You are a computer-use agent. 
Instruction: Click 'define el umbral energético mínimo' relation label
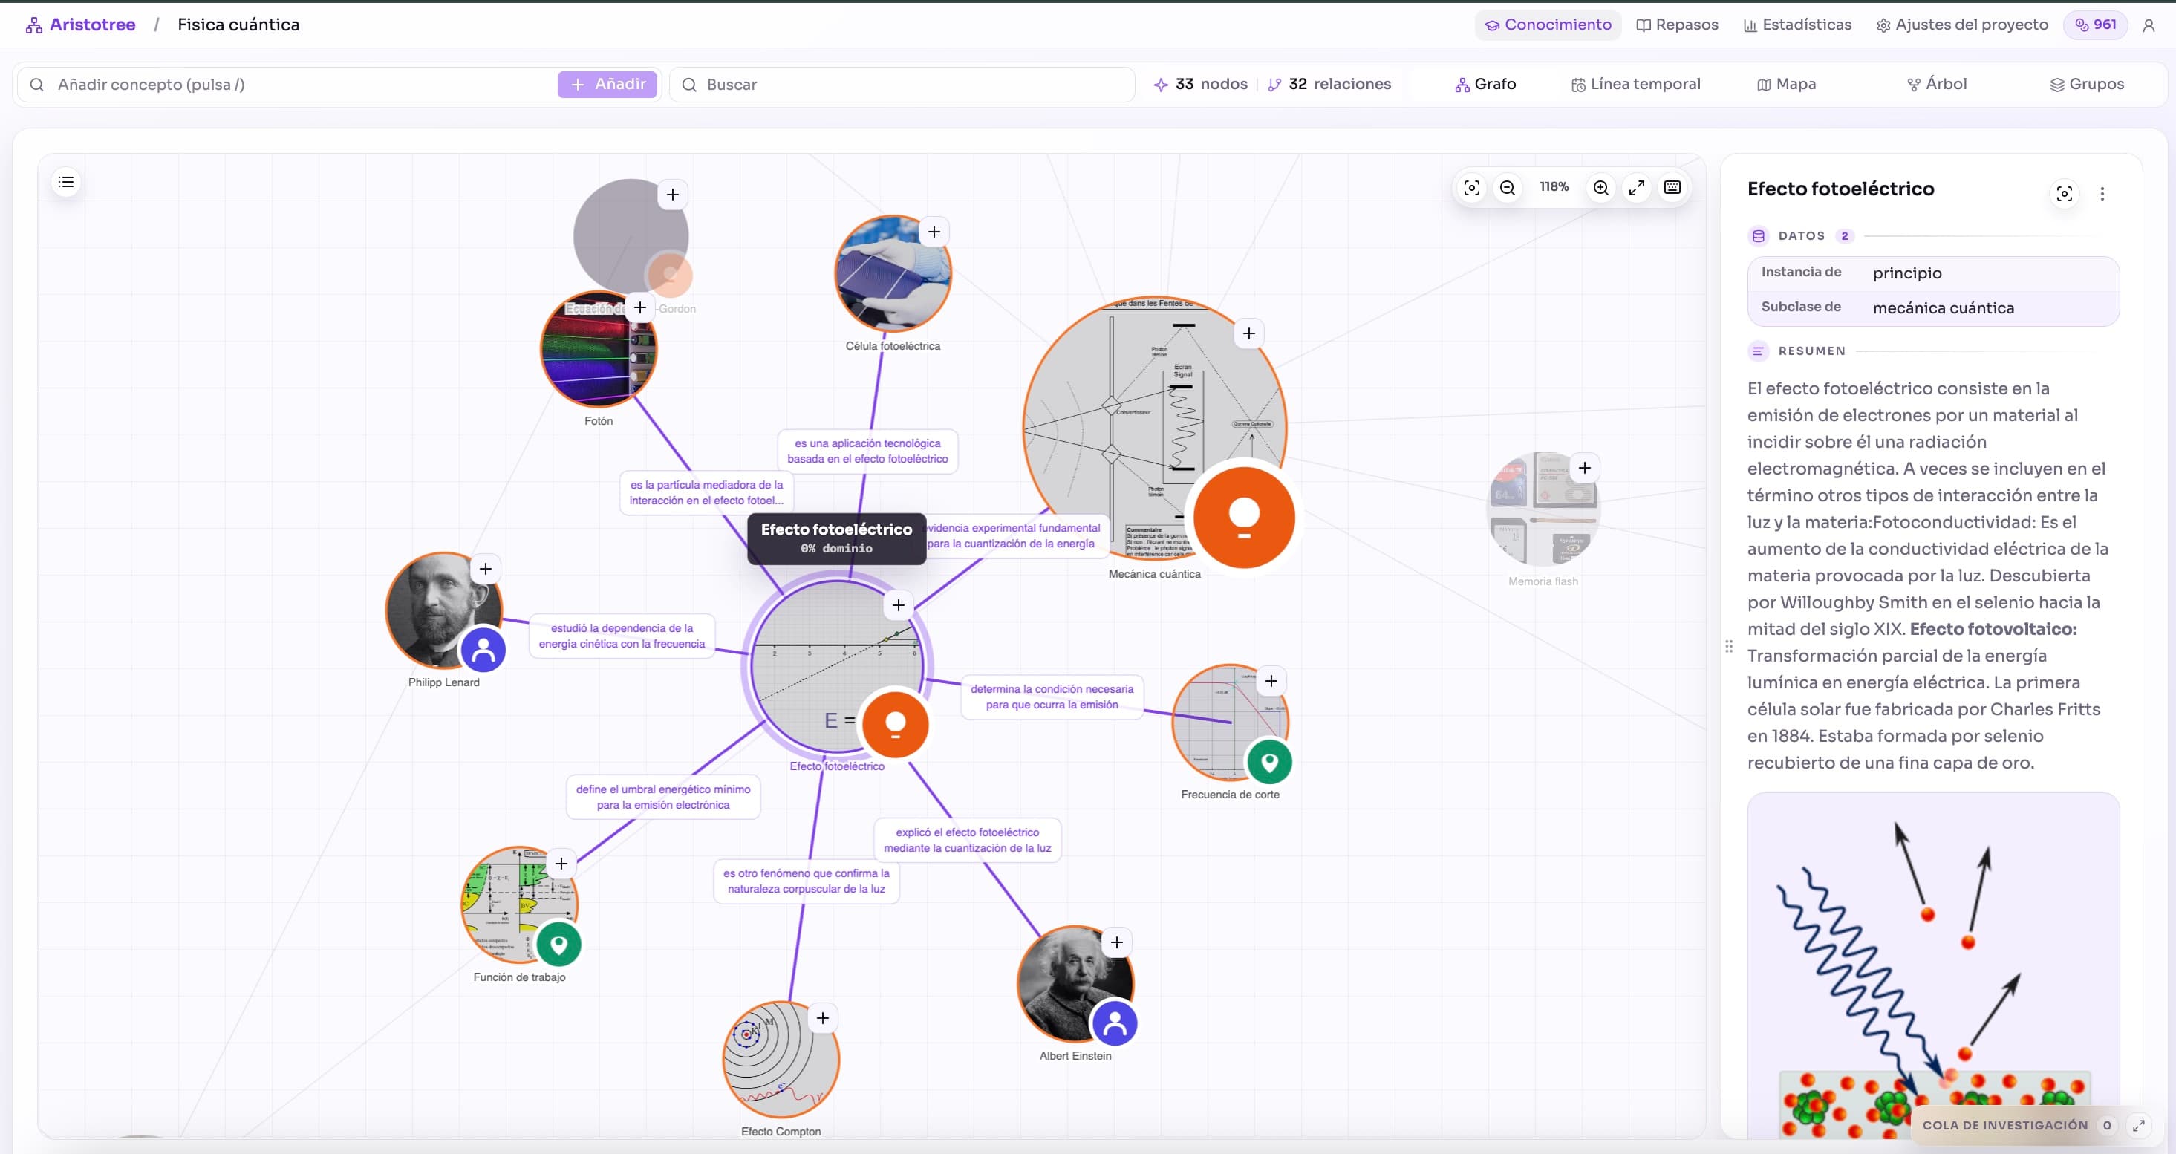click(663, 798)
